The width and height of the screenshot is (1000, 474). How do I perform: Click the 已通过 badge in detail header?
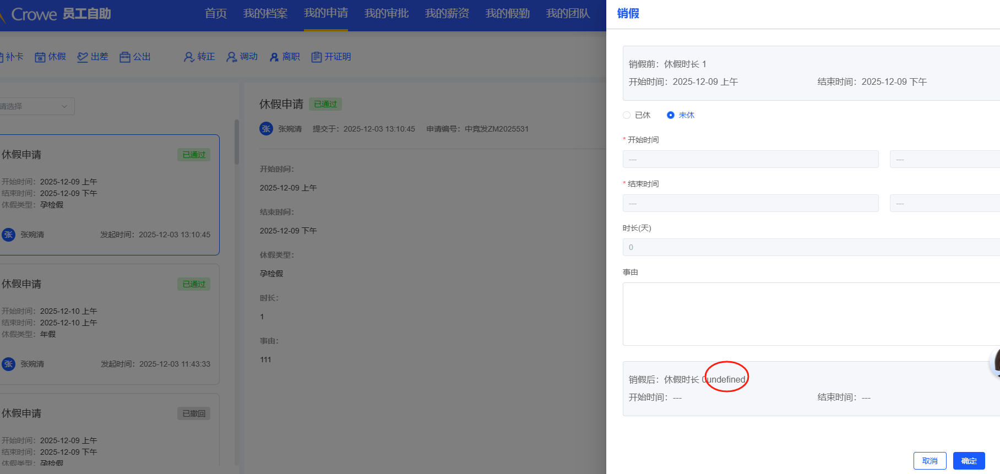325,104
